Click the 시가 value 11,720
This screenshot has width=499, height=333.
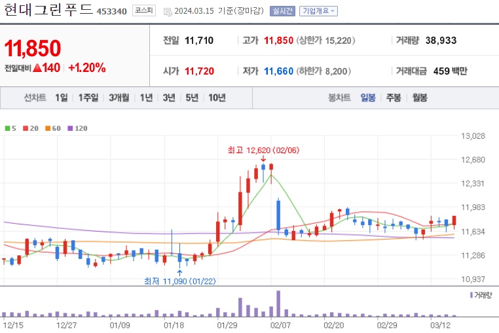pyautogui.click(x=200, y=71)
